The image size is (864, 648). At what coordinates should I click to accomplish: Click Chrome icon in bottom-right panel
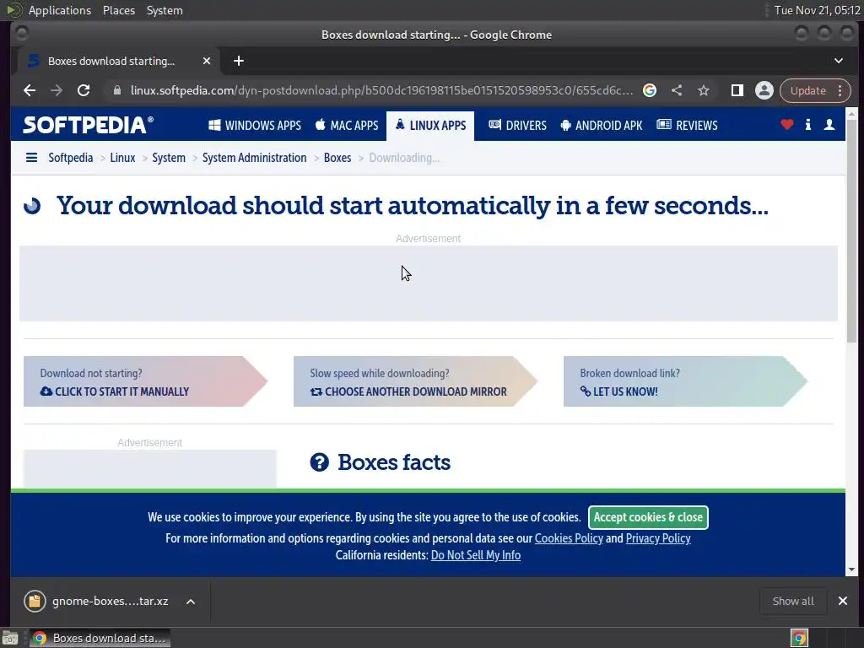coord(799,638)
